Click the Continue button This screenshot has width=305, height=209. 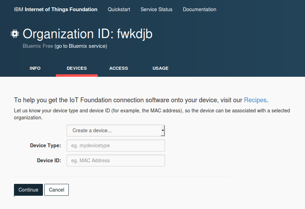click(x=28, y=190)
